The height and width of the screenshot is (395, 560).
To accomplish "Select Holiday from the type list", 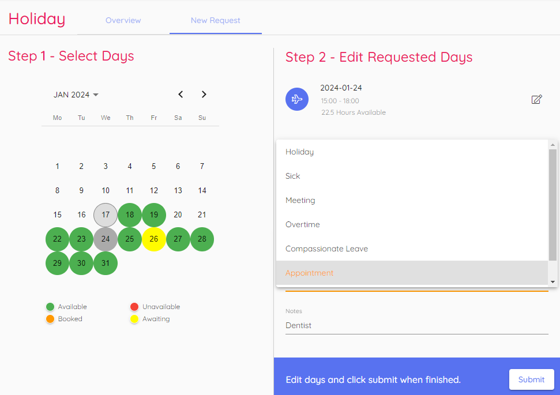I will click(299, 152).
